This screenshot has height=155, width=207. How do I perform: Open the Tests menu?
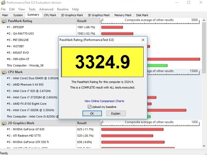coord(32,9)
